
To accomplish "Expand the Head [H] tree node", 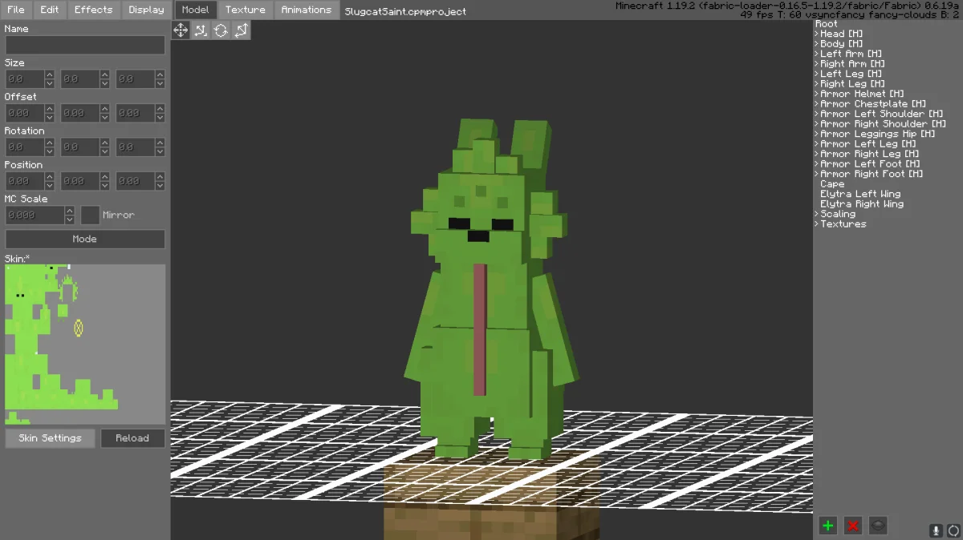I will (816, 34).
